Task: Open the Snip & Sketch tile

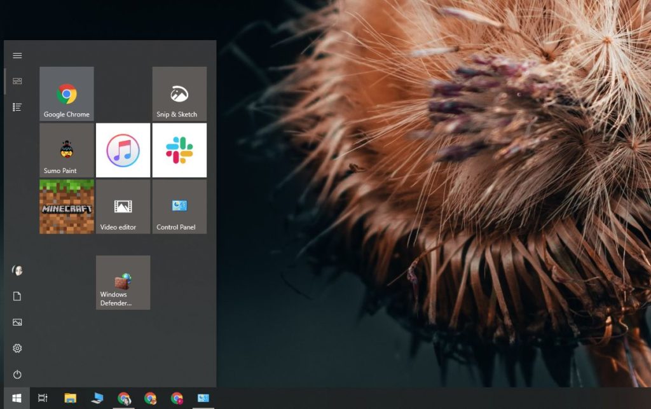Action: pos(179,93)
